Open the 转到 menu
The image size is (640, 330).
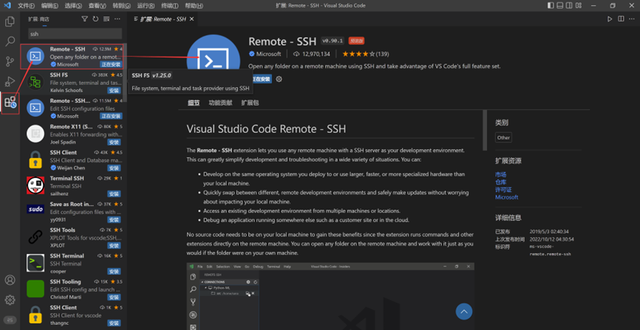coord(122,6)
